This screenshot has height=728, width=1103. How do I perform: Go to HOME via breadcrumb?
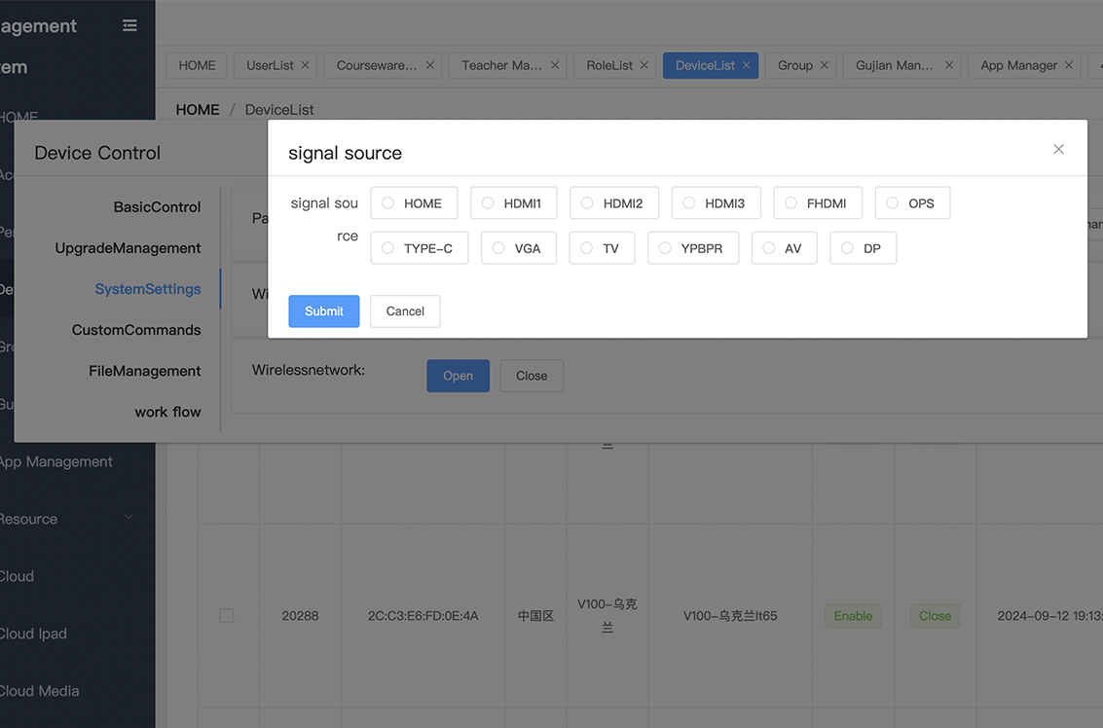pyautogui.click(x=198, y=110)
